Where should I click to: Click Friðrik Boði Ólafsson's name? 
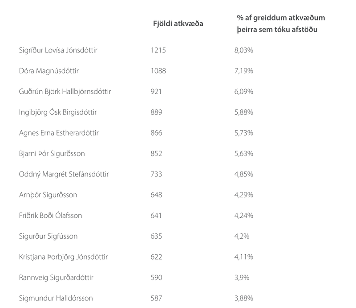pyautogui.click(x=51, y=216)
